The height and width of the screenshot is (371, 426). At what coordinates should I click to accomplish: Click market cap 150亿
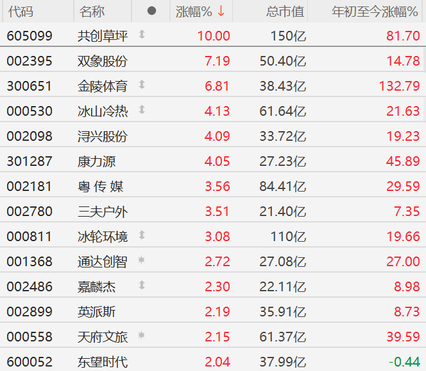(289, 36)
